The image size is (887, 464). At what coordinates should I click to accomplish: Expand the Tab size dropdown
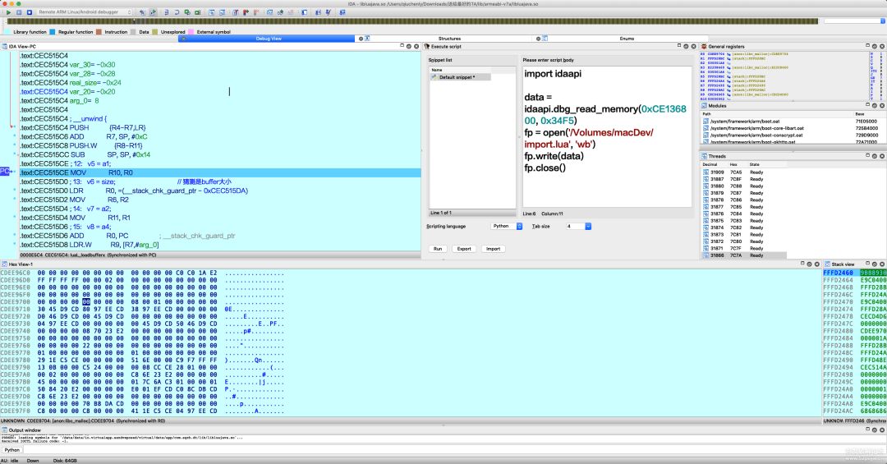tap(577, 226)
